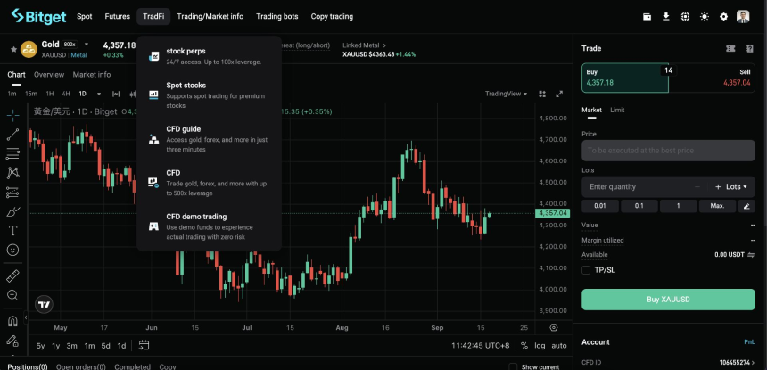Image resolution: width=767 pixels, height=370 pixels.
Task: Expand CFD ID 106455274 chevron
Action: [754, 363]
